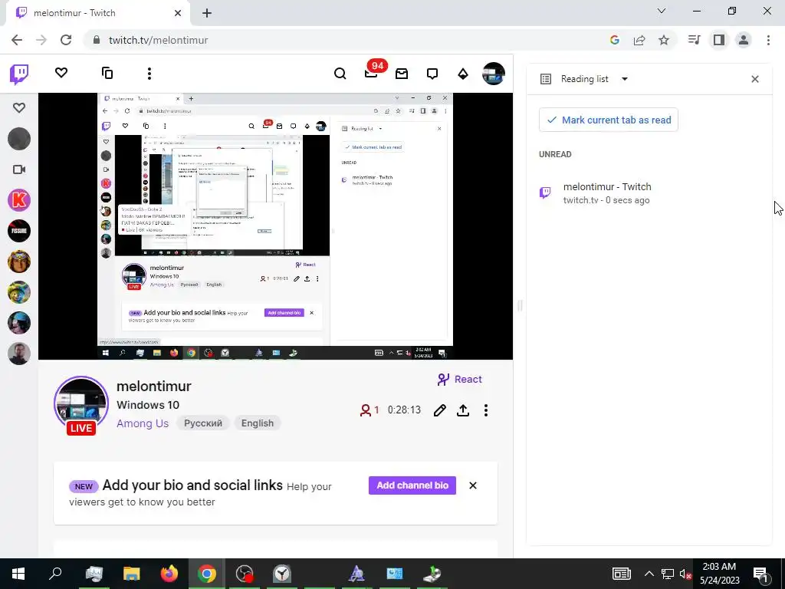Click melontimur profile picture with LIVE badge
Image resolution: width=785 pixels, height=589 pixels.
click(81, 405)
